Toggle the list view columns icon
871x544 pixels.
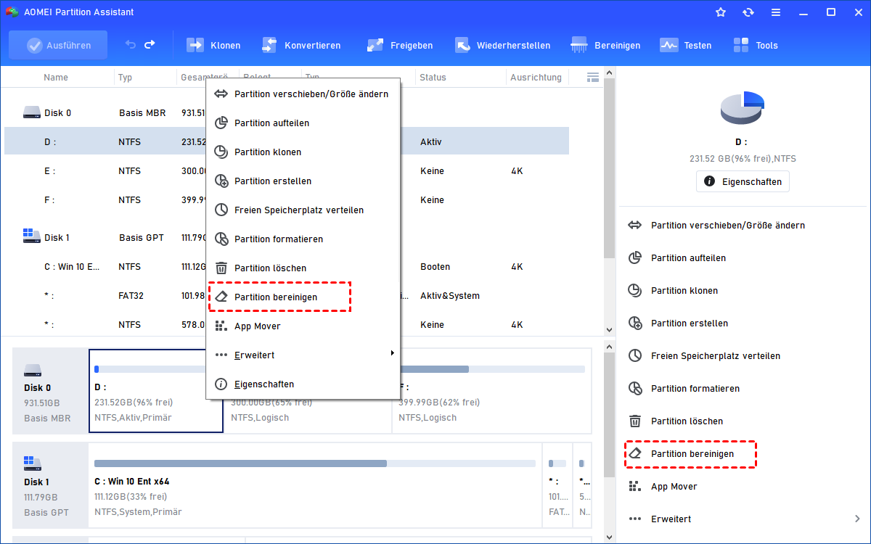point(592,77)
